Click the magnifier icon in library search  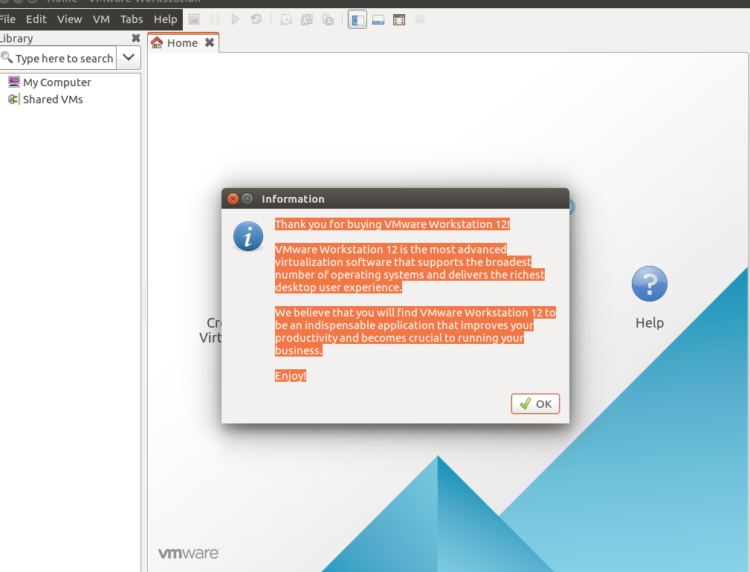tap(7, 58)
